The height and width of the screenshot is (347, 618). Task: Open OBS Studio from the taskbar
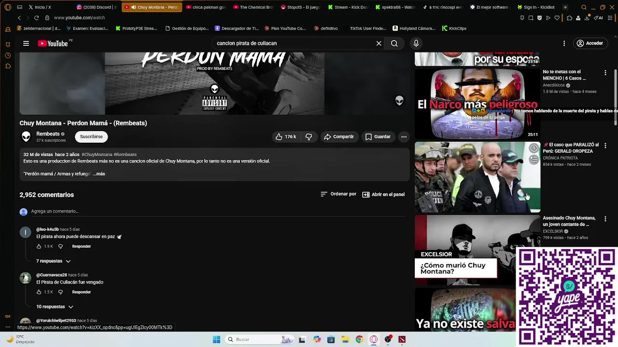tap(388, 339)
